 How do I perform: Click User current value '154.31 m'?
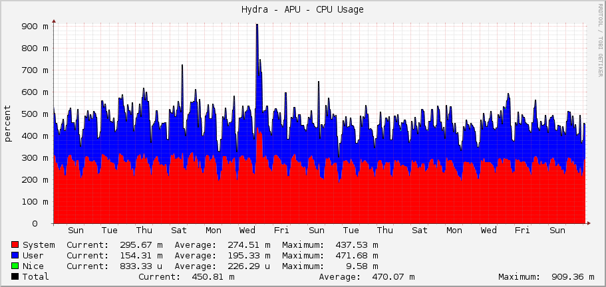[x=142, y=255]
